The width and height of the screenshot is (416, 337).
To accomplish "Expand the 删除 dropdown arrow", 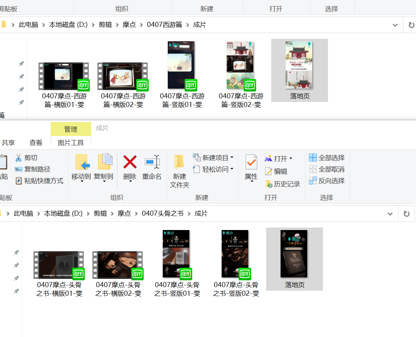I will tap(130, 182).
